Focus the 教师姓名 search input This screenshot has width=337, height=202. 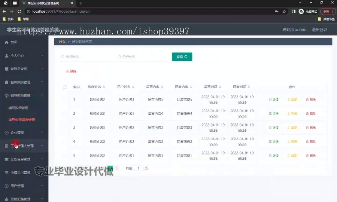click(x=86, y=56)
